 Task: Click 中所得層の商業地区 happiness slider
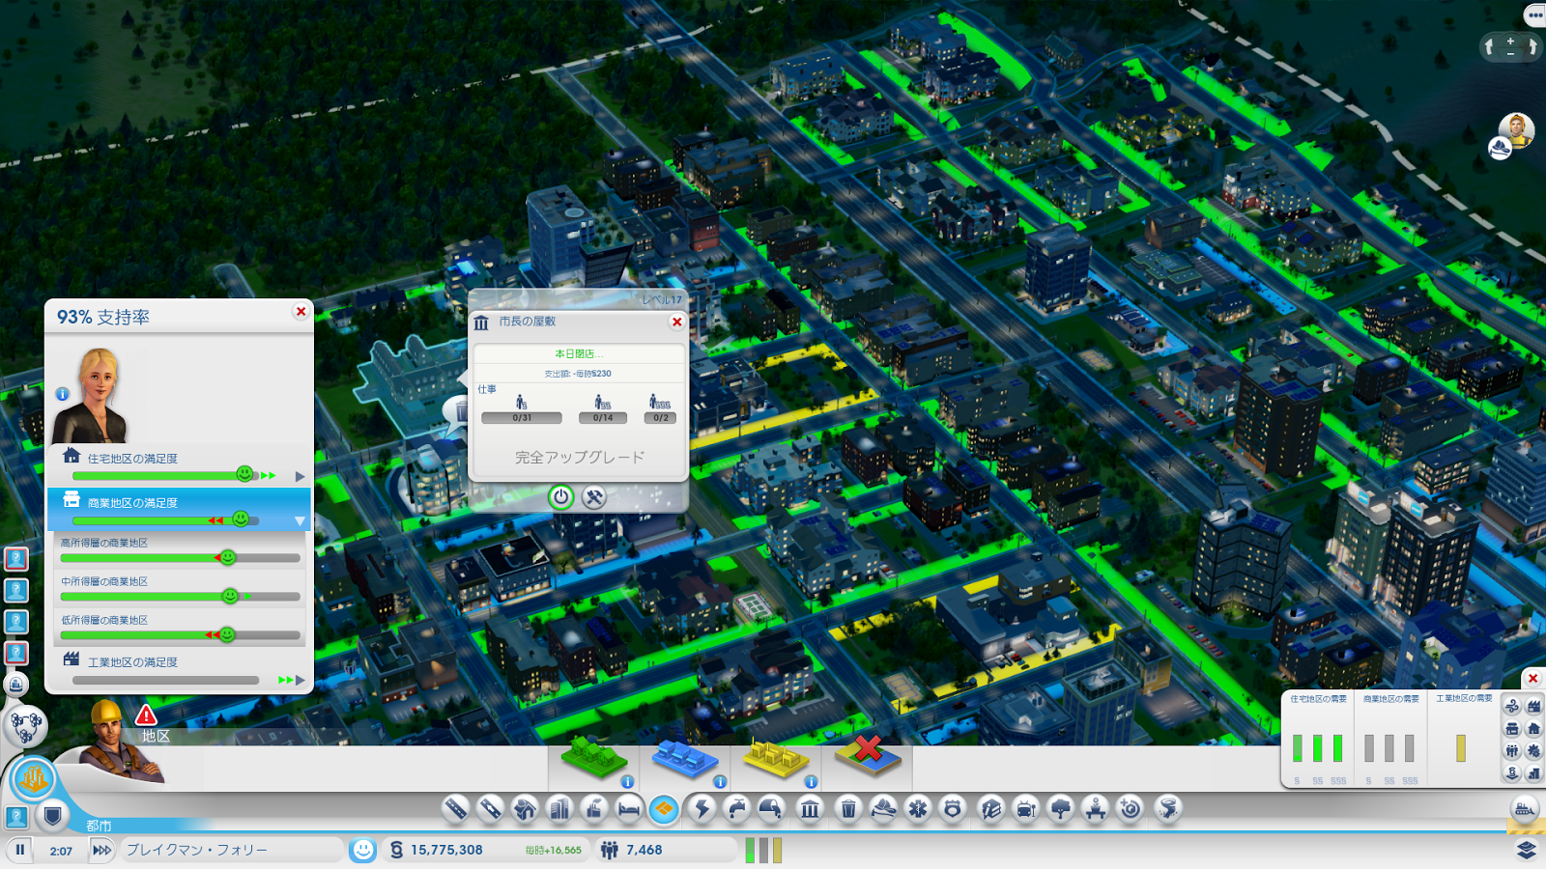[180, 597]
